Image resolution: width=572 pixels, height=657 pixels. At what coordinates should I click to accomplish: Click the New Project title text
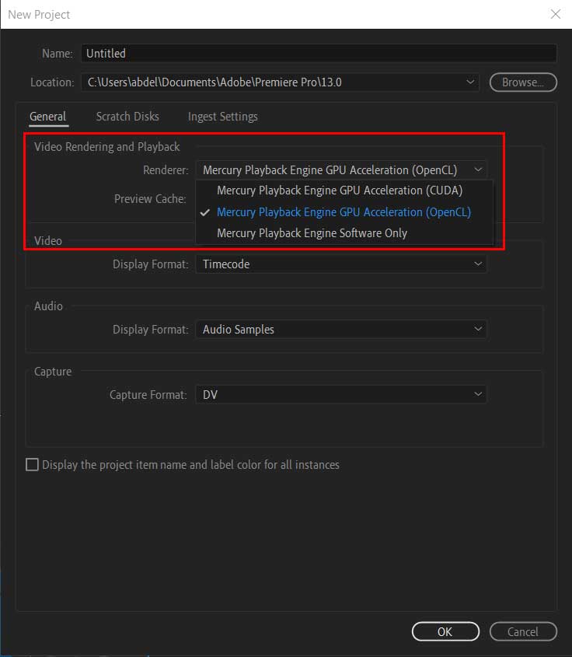[39, 15]
